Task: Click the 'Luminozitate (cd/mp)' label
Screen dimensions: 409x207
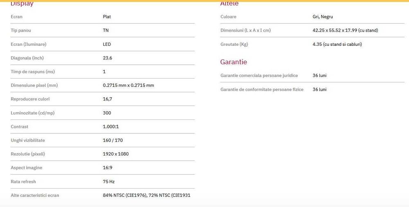Action: (x=33, y=113)
